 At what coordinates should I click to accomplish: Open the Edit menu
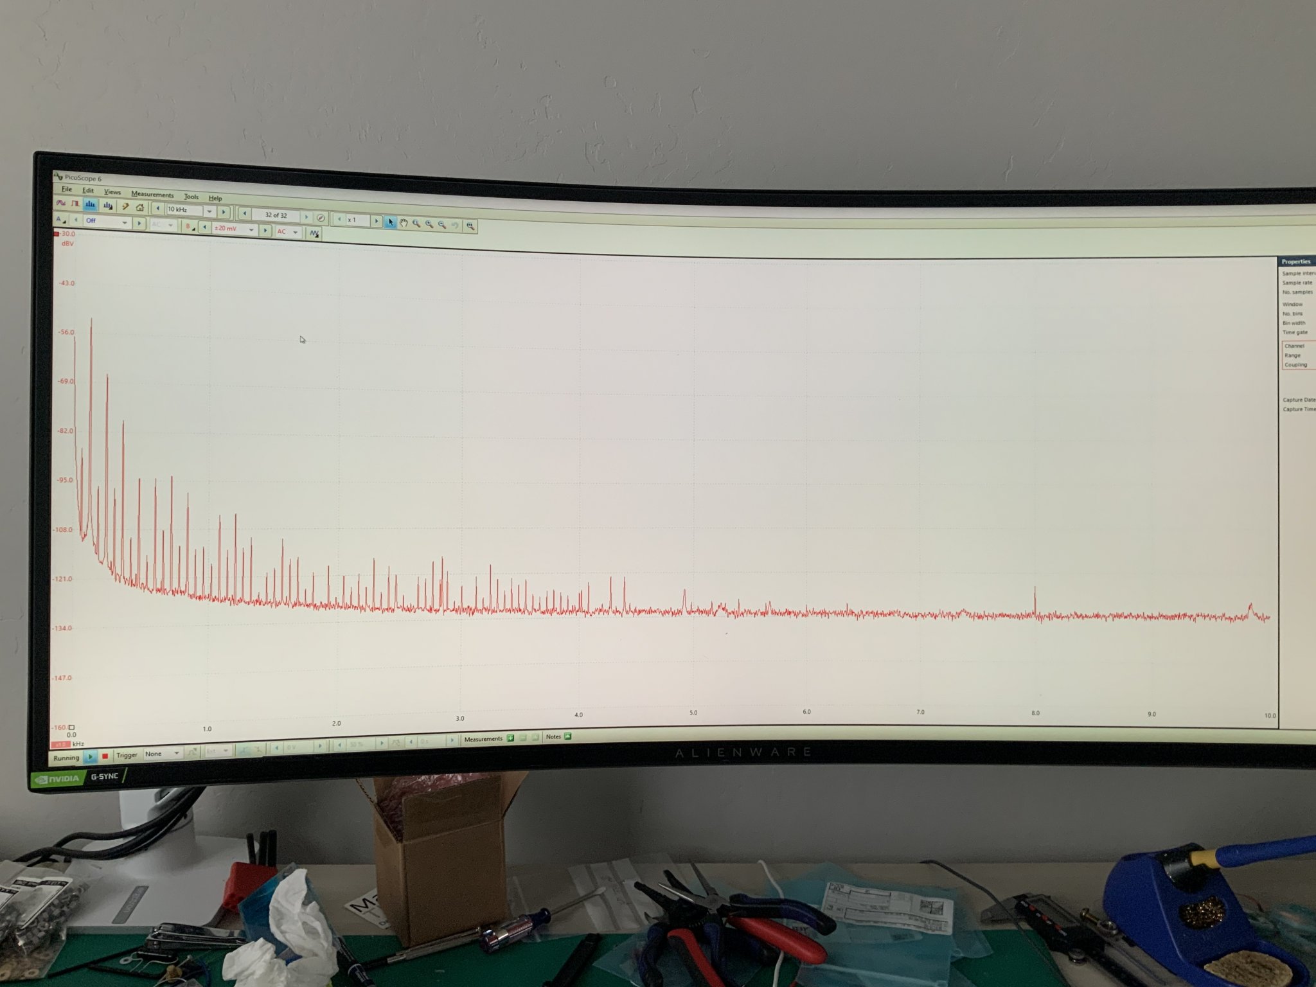click(x=88, y=190)
